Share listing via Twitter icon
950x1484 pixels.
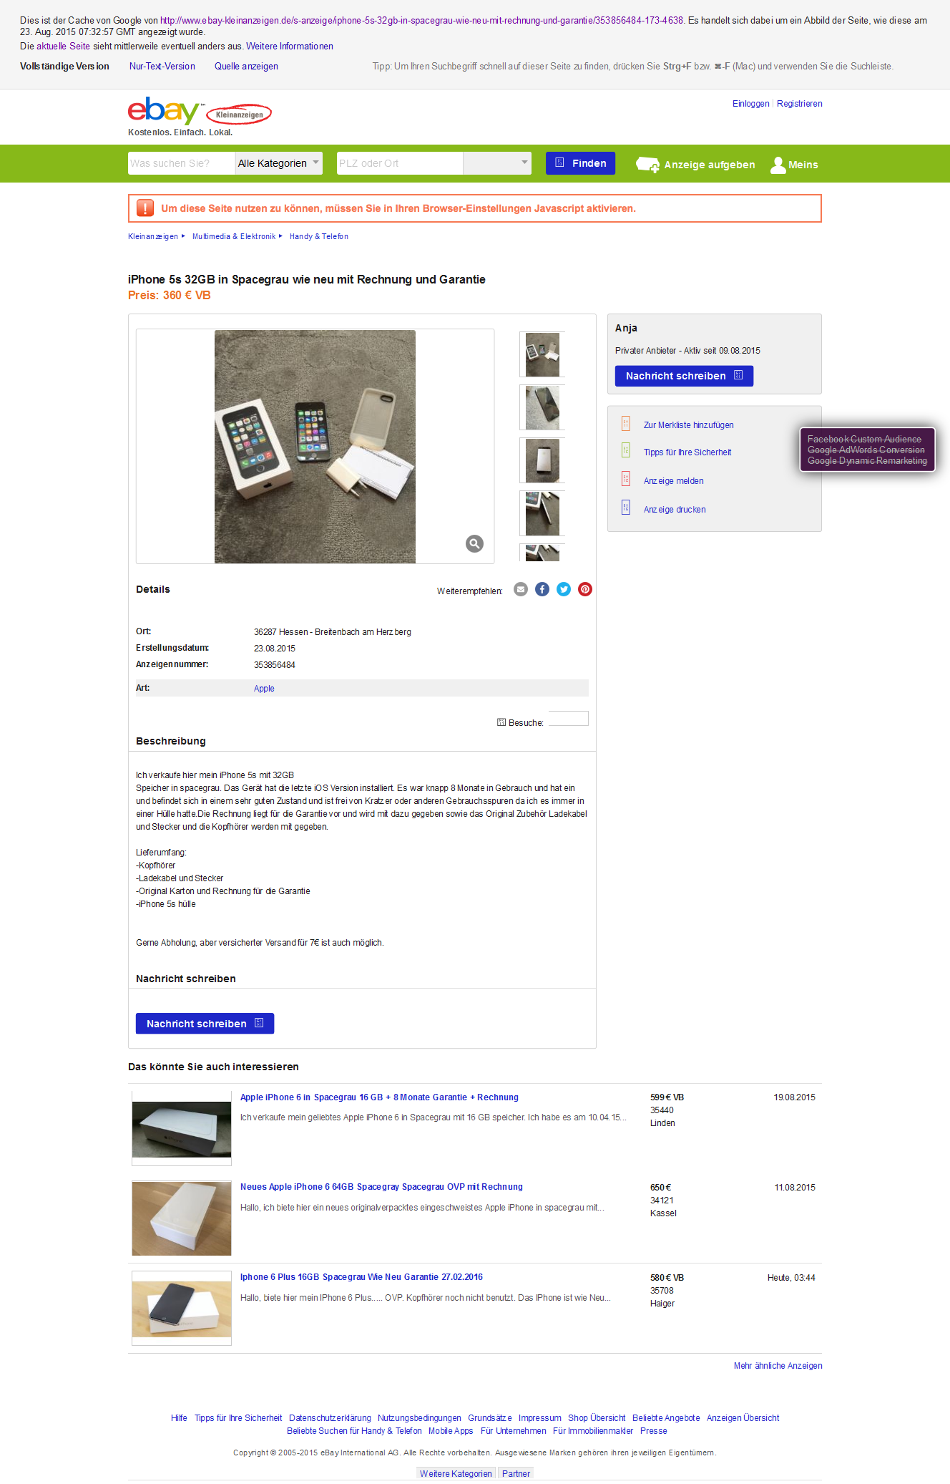[564, 589]
